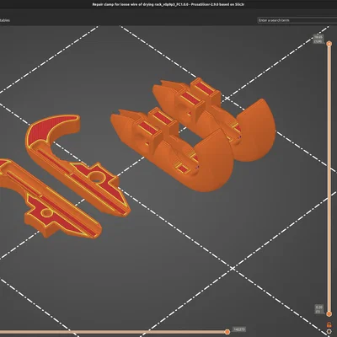Open the layer slider settings cog
The image size is (337, 337).
(329, 332)
